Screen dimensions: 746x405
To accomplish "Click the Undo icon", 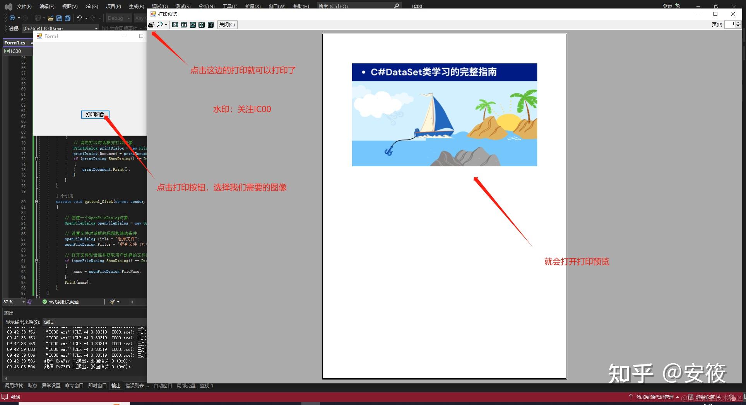I will coord(79,18).
